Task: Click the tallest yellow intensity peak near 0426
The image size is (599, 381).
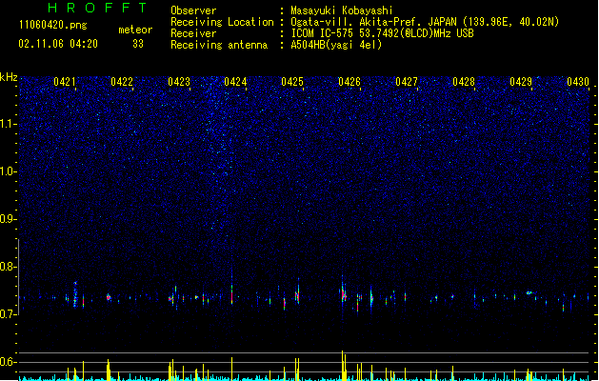Action: 342,366
